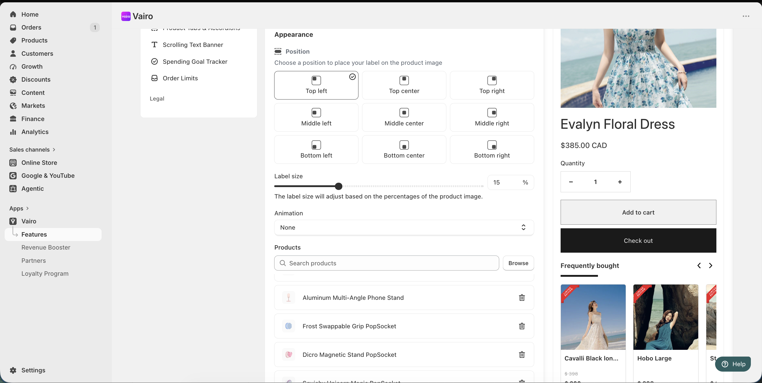Select Bottom left label position
The height and width of the screenshot is (383, 762).
tap(316, 150)
